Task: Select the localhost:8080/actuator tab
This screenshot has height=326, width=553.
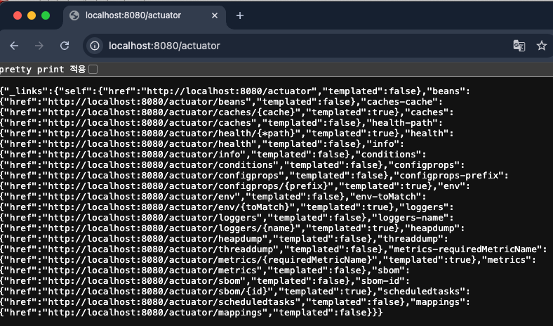Action: pyautogui.click(x=145, y=15)
